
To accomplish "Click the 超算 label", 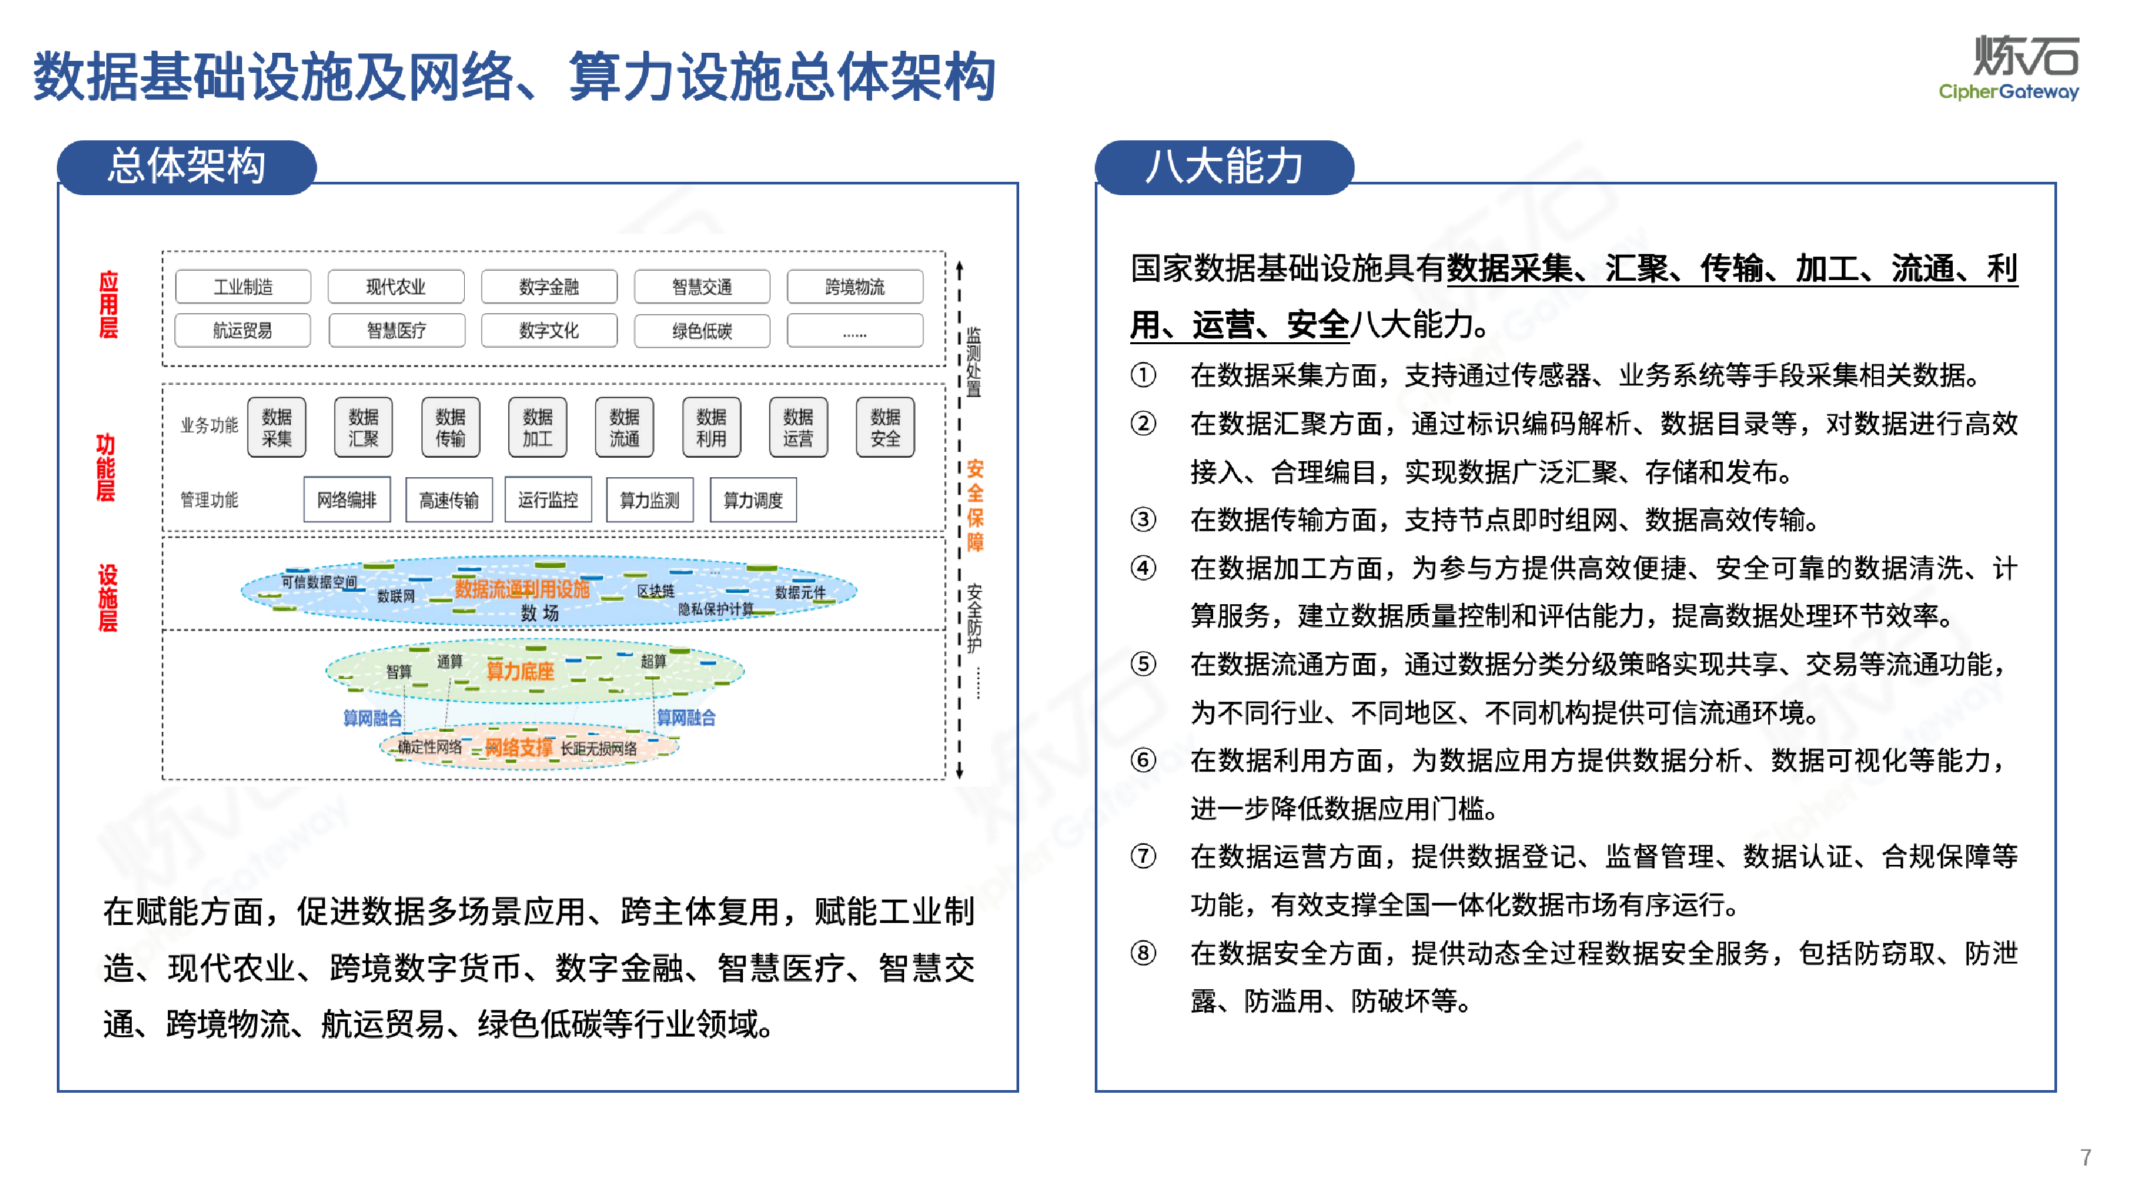I will [653, 661].
